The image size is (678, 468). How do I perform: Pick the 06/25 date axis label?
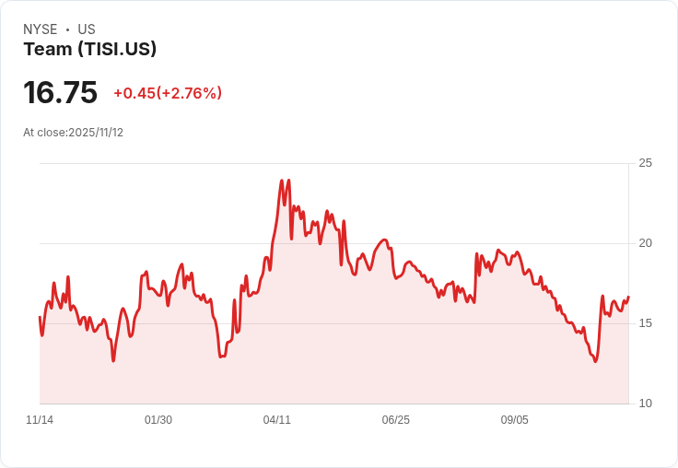pyautogui.click(x=396, y=420)
